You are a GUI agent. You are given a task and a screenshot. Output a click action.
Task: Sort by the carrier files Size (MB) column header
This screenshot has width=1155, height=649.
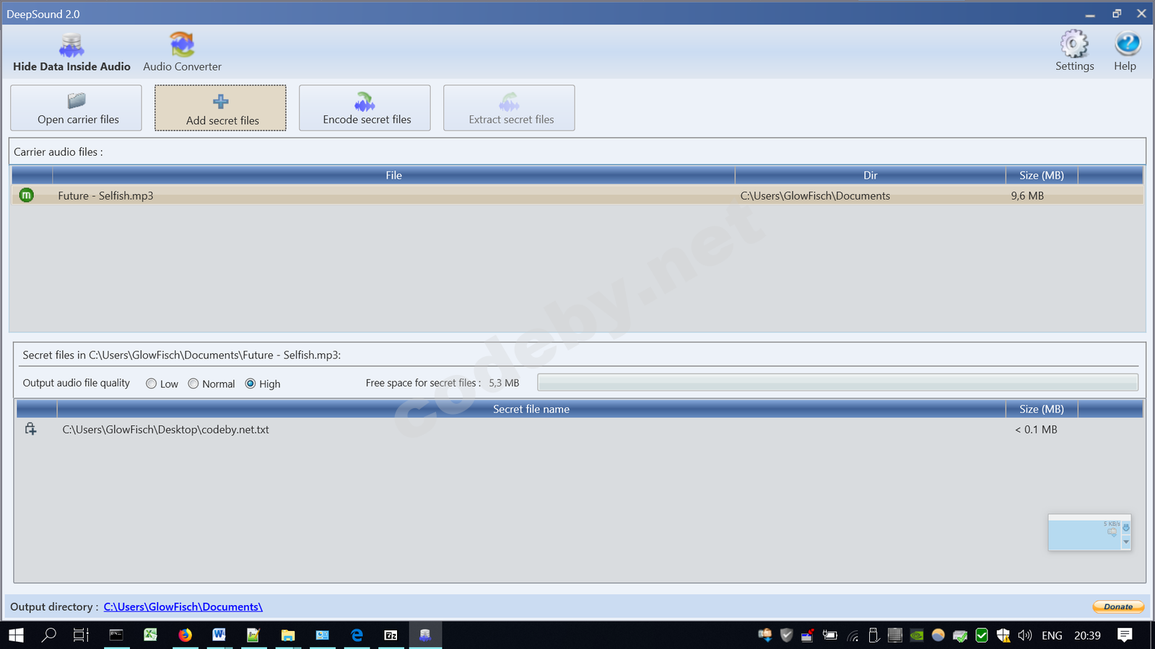(1041, 175)
